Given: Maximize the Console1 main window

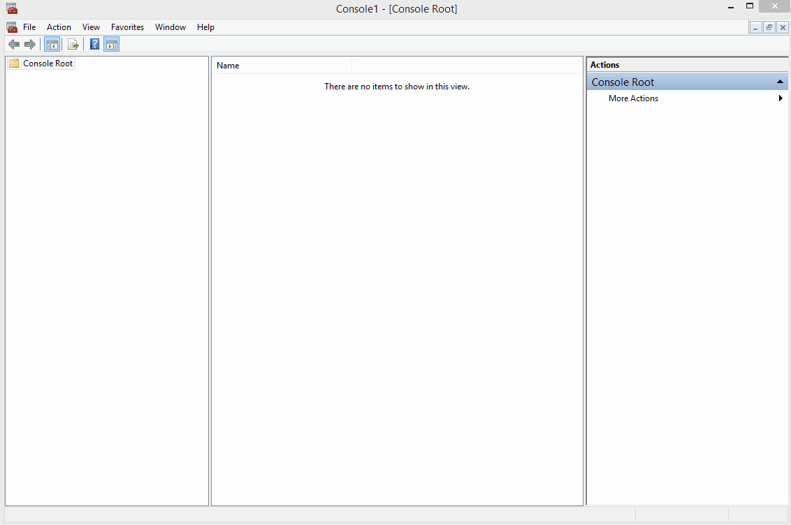Looking at the screenshot, I should pos(750,6).
